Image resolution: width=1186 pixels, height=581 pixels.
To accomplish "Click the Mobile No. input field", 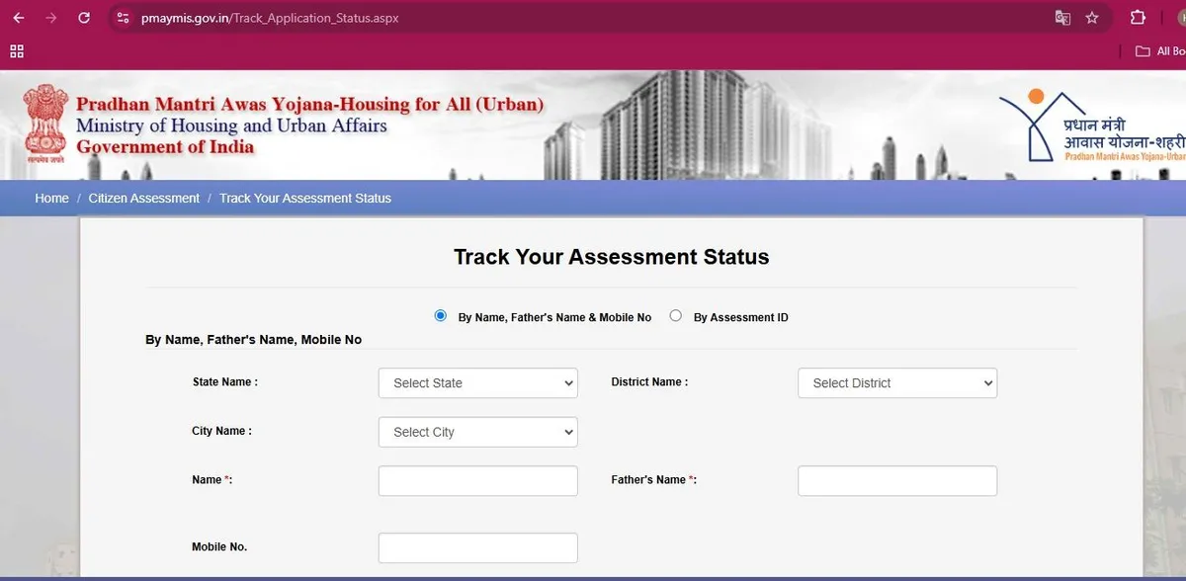I will (x=477, y=548).
